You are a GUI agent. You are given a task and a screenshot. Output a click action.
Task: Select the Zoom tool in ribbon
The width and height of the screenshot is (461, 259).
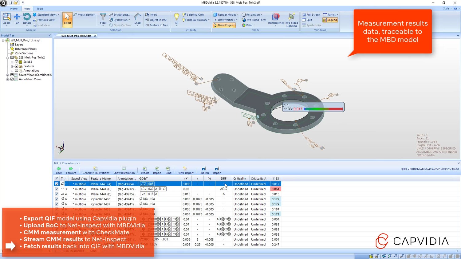7,18
